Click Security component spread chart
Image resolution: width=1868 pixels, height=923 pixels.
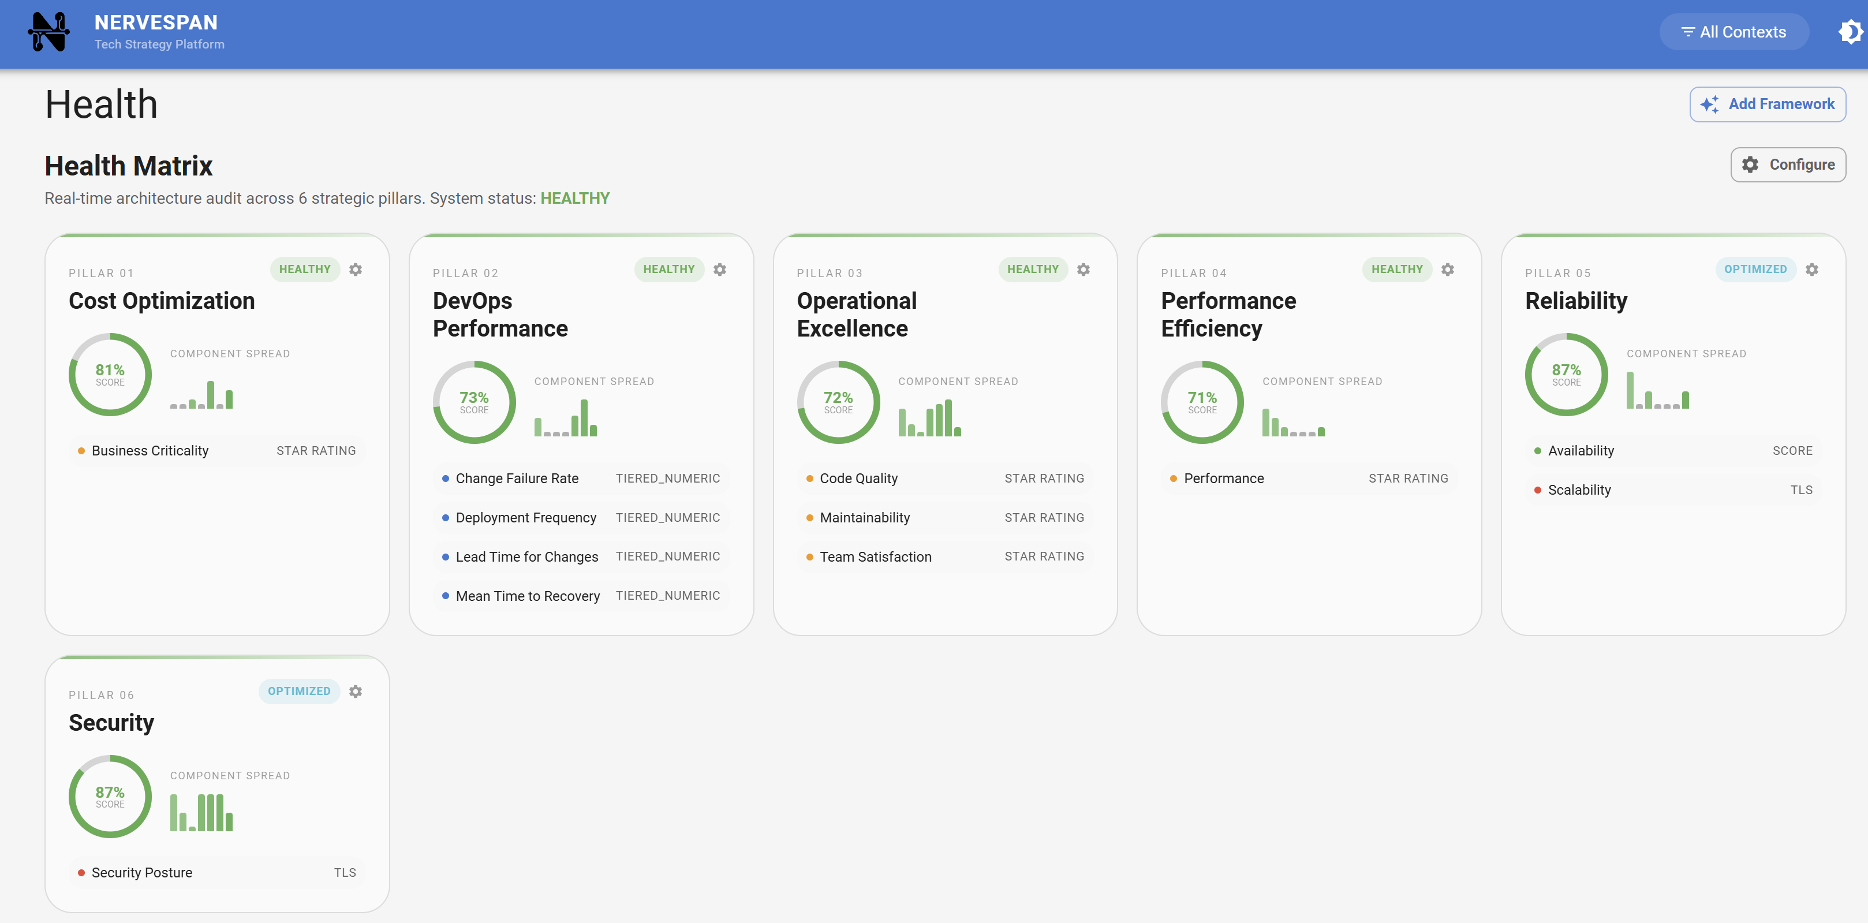click(x=201, y=812)
